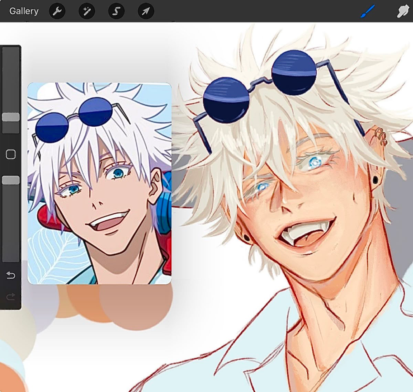Undo the last stroke
This screenshot has height=392, width=413.
(x=11, y=275)
